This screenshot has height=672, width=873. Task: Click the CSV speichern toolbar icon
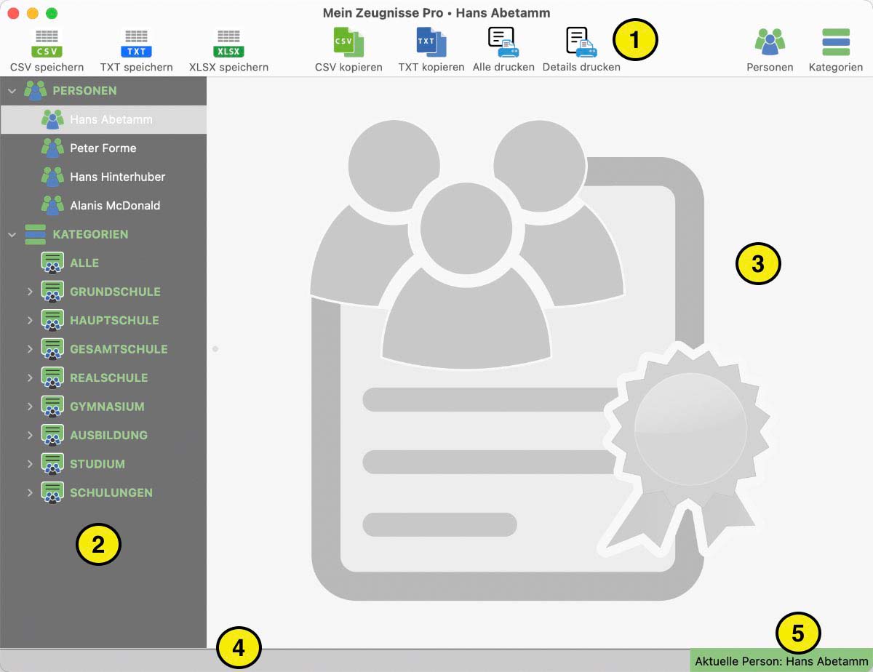47,44
